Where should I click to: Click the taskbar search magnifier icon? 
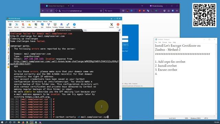click(x=6, y=122)
